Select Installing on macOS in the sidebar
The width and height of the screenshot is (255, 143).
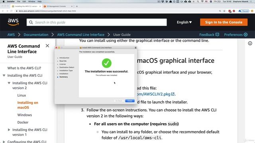pyautogui.click(x=27, y=105)
